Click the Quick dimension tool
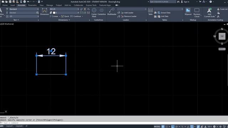Screen dimensions: 228x128 (x=65, y=16)
